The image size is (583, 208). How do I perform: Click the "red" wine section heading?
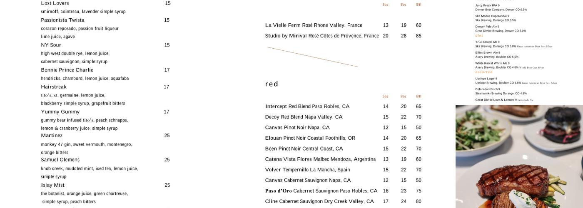click(x=272, y=84)
